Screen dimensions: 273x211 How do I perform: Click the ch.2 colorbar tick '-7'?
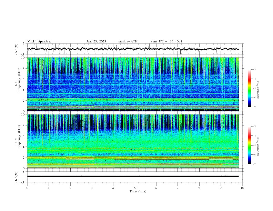click(254, 164)
